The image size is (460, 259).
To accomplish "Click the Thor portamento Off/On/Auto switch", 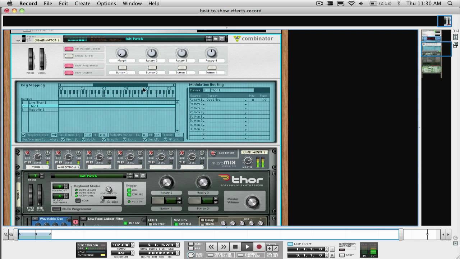I will (109, 198).
